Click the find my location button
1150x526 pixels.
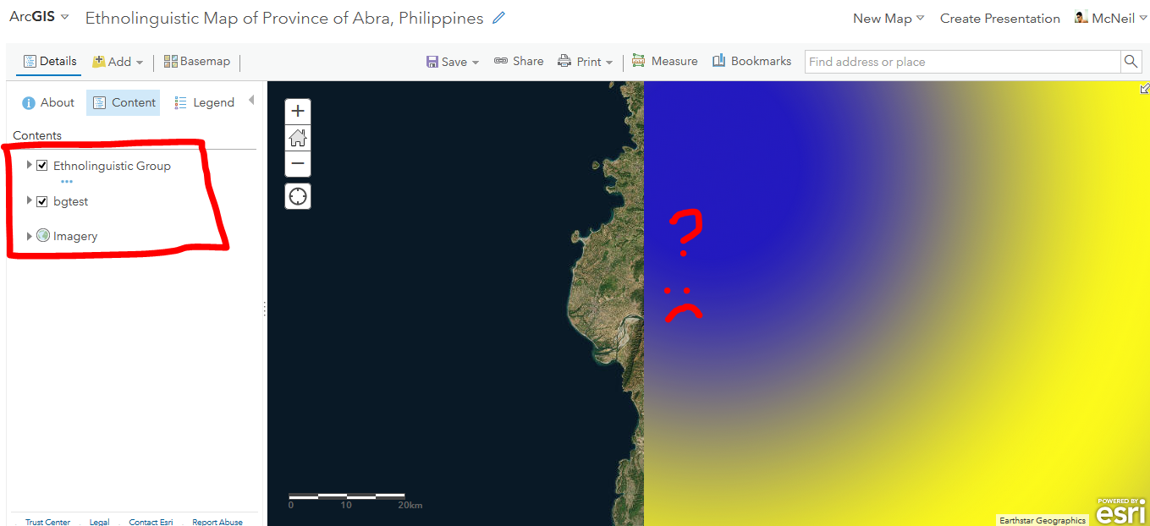click(298, 196)
